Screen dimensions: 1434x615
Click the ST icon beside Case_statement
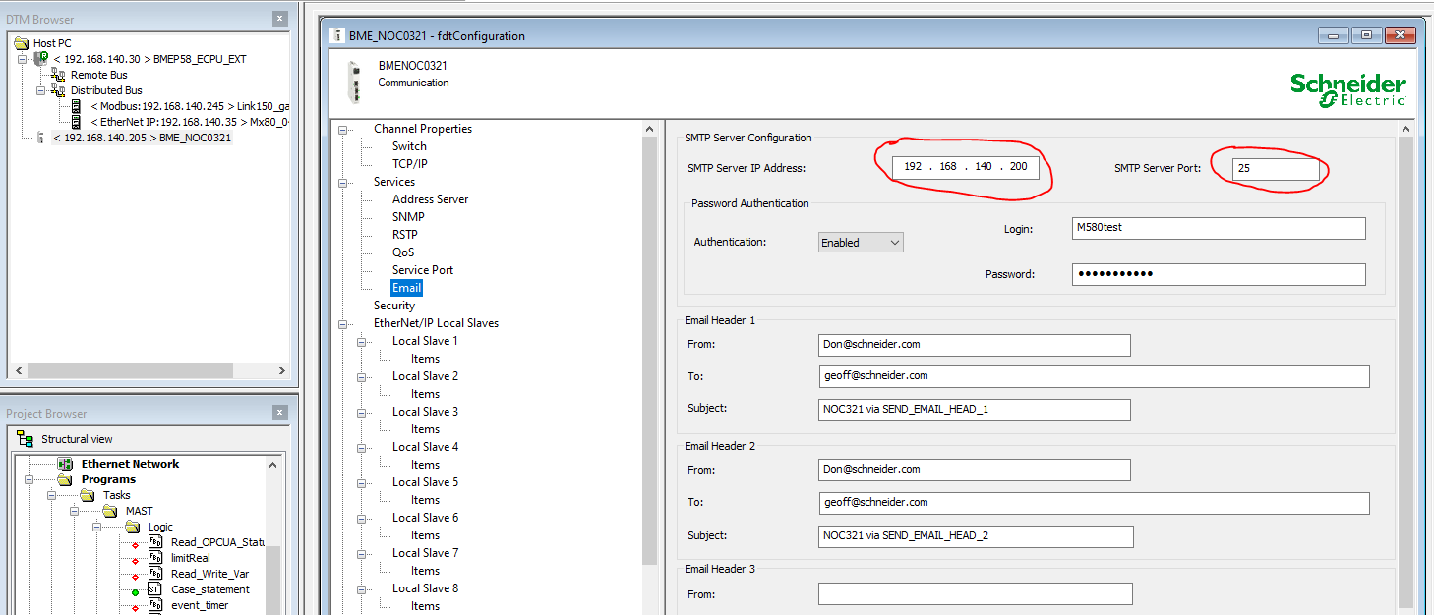(x=155, y=589)
